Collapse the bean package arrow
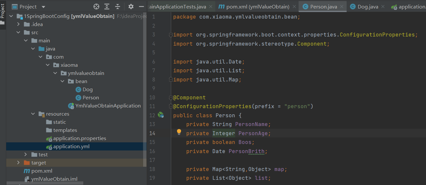 coord(62,81)
